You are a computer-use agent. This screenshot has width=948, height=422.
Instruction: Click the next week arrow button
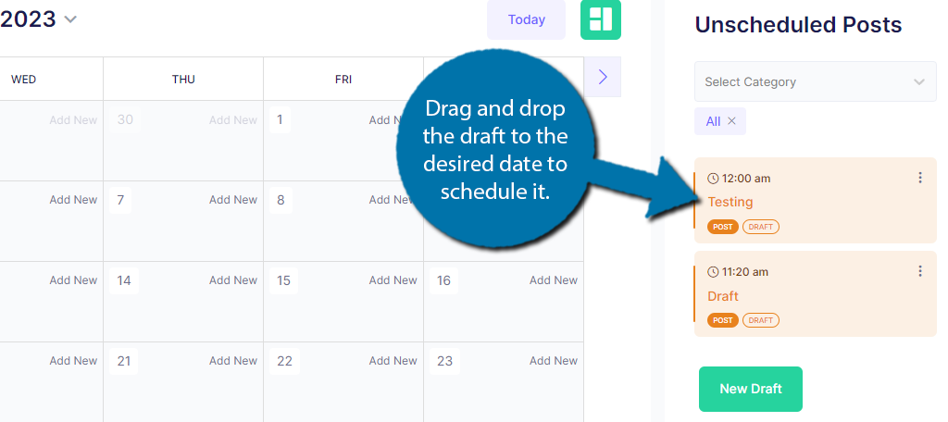[x=603, y=77]
